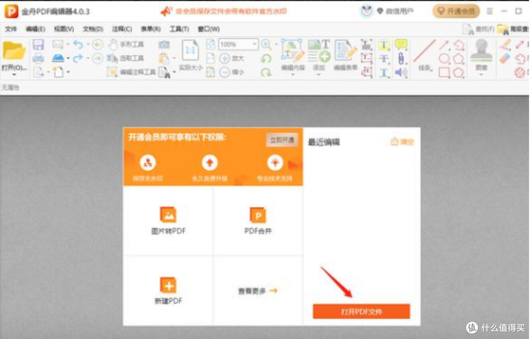
Task: Attach a file with paperclip icon
Action: point(401,59)
